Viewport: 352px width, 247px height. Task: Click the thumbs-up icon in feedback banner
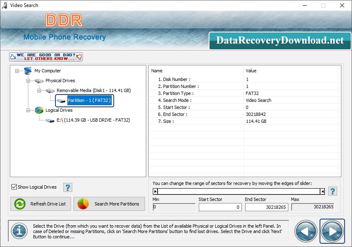click(x=13, y=57)
